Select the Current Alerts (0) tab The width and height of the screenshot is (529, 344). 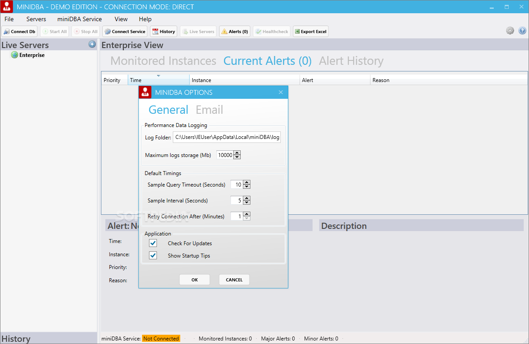pos(268,61)
